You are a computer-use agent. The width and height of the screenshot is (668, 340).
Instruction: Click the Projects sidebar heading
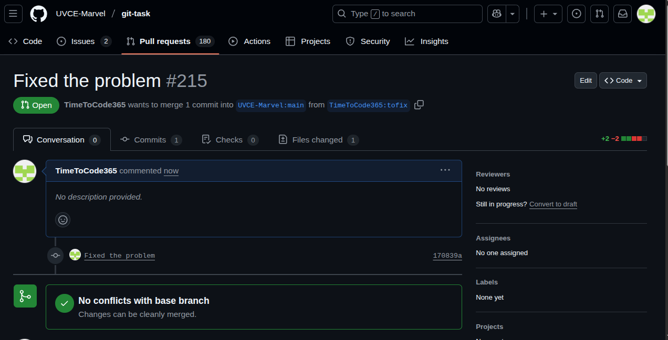click(489, 327)
